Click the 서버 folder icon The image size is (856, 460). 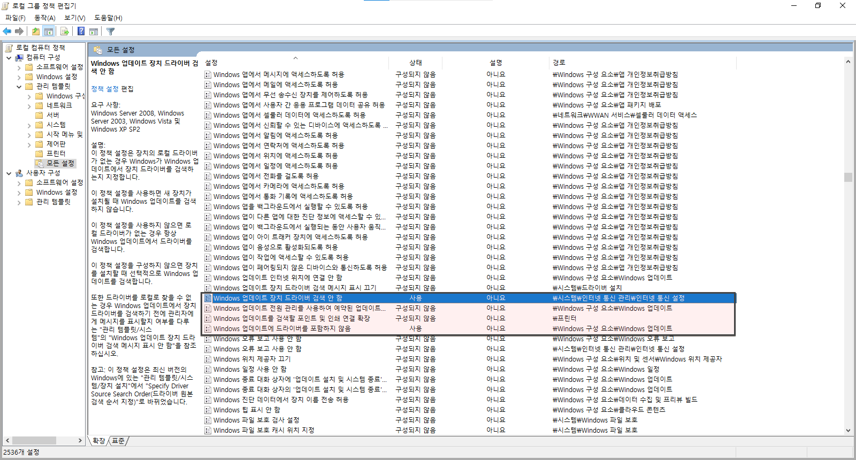[39, 115]
